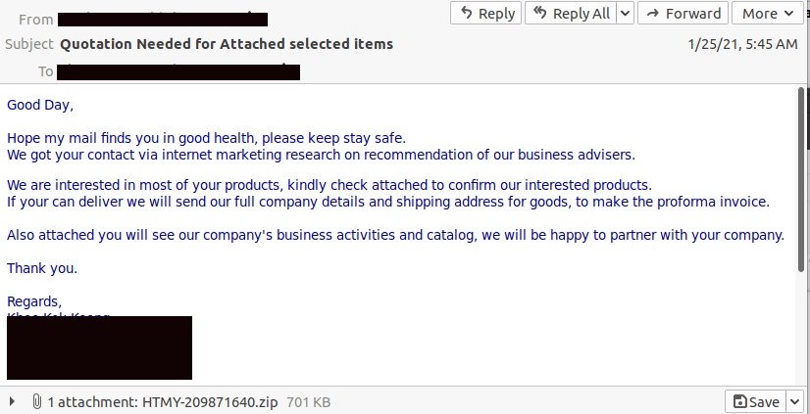Screen dimensions: 810x414
Task: Click the proforma invoice sentence
Action: click(x=387, y=202)
